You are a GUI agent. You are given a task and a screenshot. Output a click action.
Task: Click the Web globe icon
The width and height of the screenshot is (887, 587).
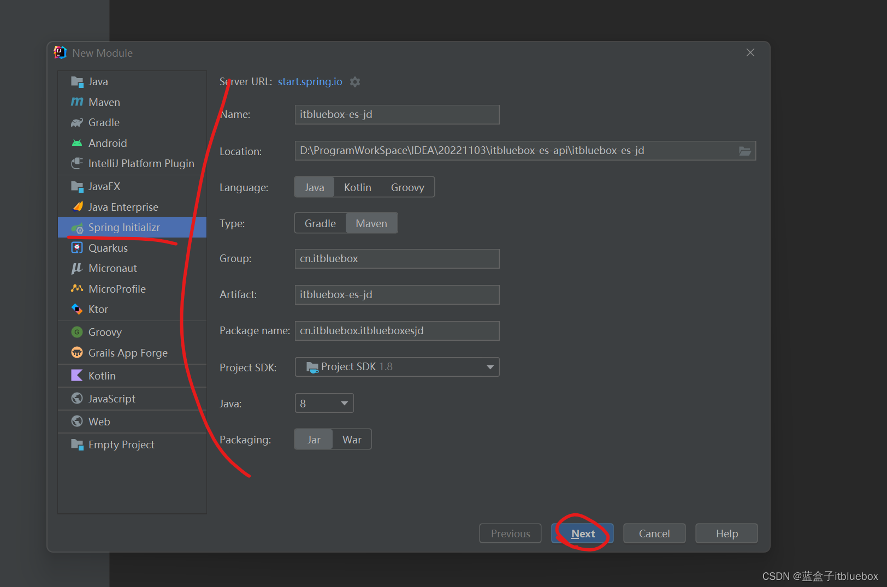coord(77,422)
